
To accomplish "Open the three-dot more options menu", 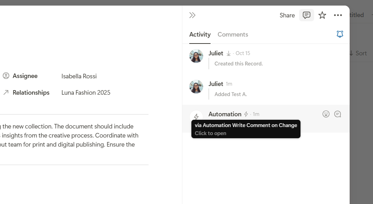I will click(x=338, y=15).
